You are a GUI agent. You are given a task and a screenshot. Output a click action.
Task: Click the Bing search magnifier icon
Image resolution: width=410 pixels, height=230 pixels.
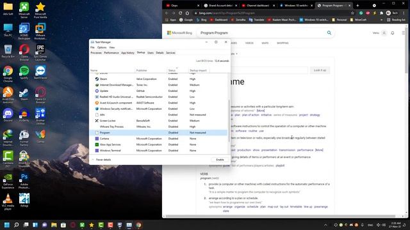(329, 33)
